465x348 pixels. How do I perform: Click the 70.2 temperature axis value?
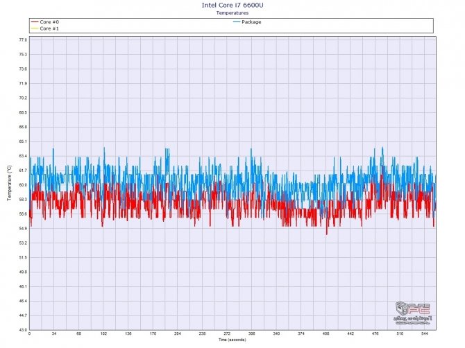tap(23, 98)
